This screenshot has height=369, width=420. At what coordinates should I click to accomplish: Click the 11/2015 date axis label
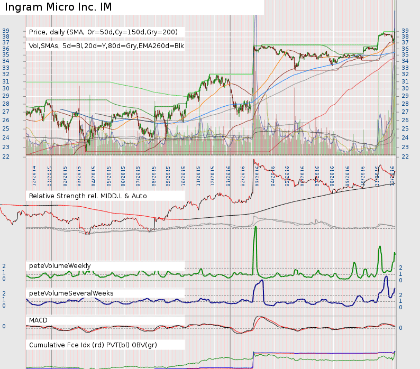[x=198, y=176]
